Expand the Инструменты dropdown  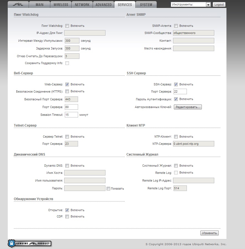pyautogui.click(x=191, y=4)
